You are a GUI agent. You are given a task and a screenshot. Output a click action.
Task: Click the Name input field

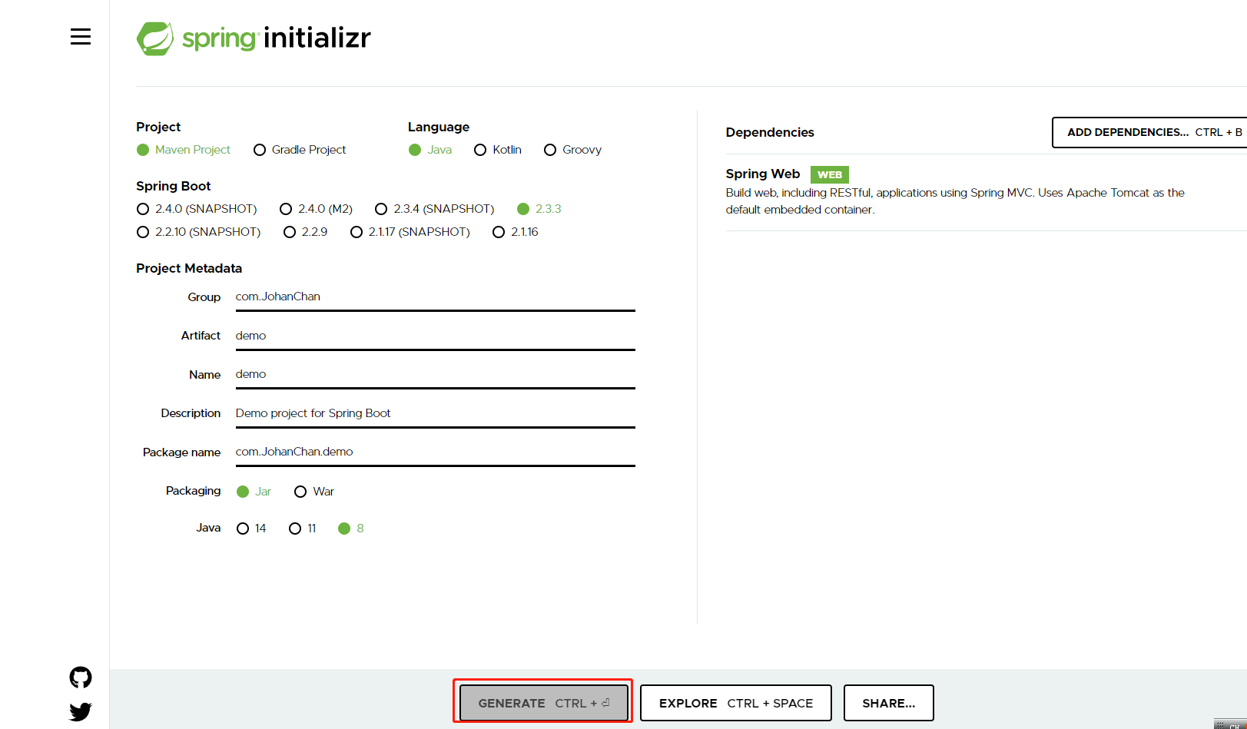pos(436,375)
